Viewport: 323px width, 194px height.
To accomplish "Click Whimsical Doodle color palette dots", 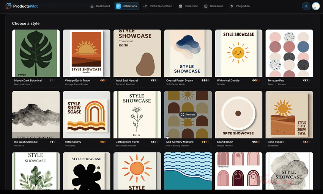I will point(256,81).
